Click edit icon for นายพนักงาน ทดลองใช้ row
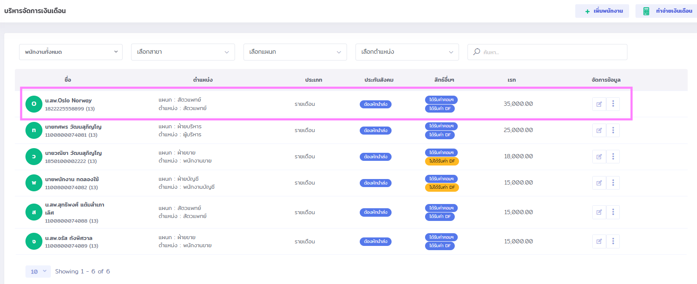Viewport: 697px width, 284px height. 599,183
